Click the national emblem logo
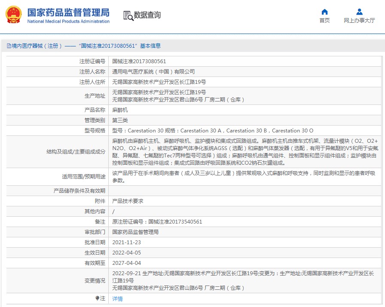Image resolution: width=385 pixels, height=307 pixels. tap(13, 15)
